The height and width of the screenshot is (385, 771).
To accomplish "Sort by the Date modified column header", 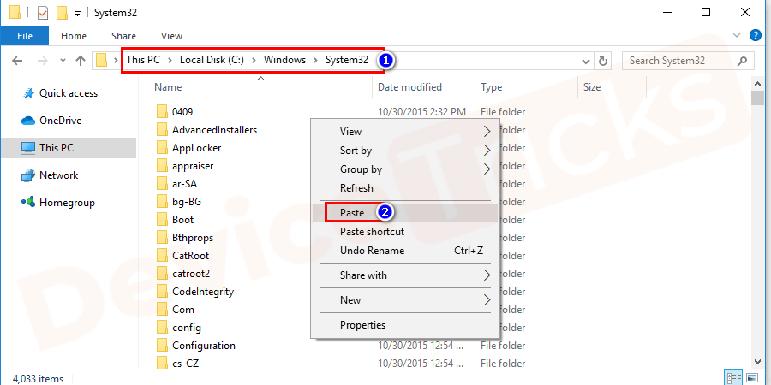I will coord(409,87).
